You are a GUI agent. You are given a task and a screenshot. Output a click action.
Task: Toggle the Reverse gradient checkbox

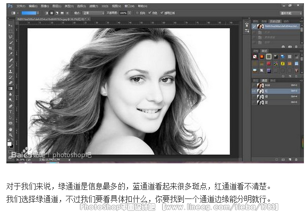(137, 13)
